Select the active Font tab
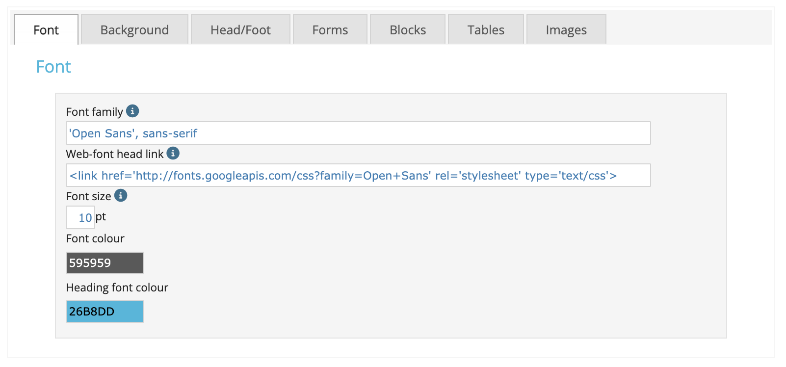 point(46,29)
